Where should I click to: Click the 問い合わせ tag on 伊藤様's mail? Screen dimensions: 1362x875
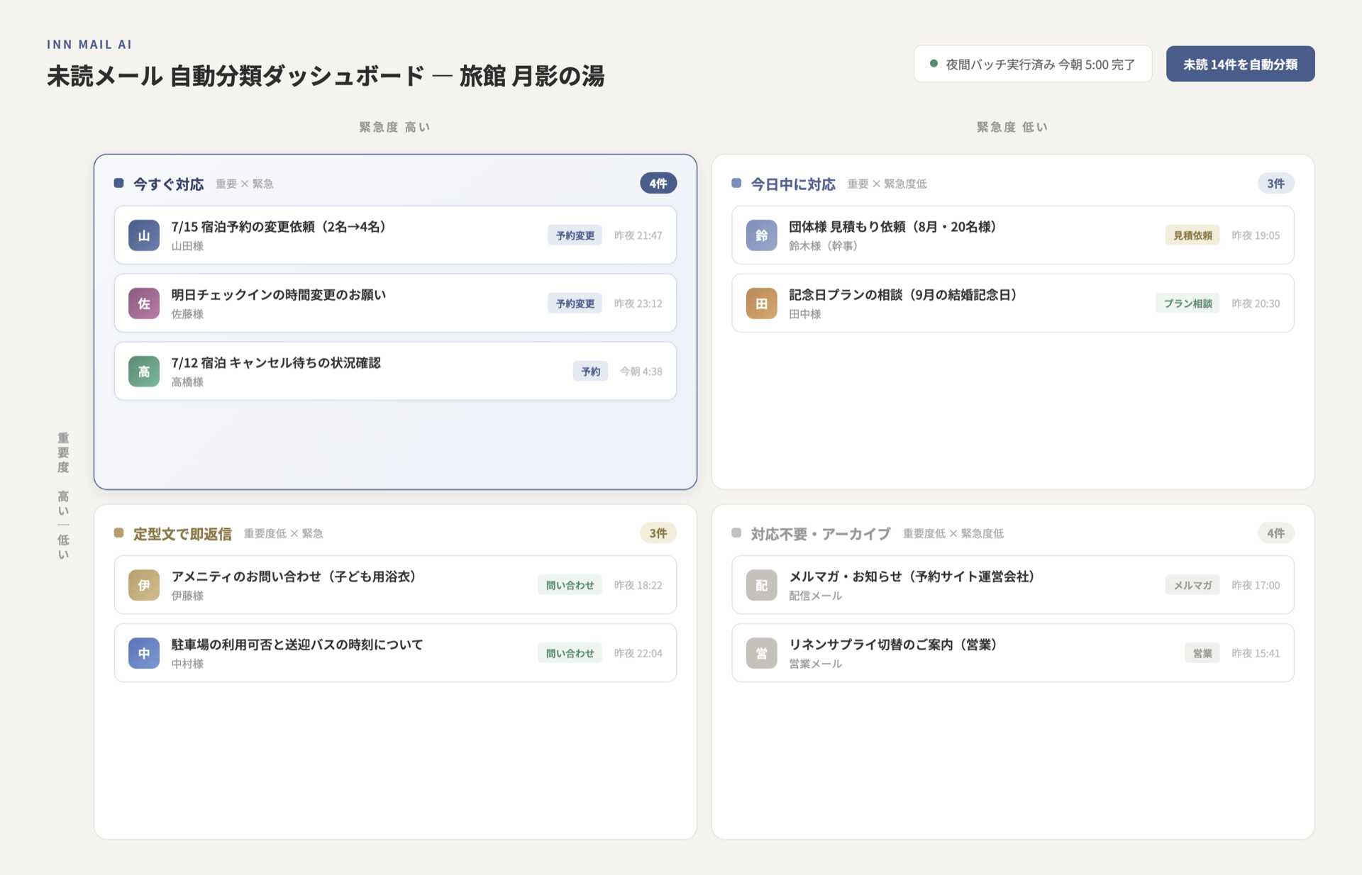click(x=570, y=585)
